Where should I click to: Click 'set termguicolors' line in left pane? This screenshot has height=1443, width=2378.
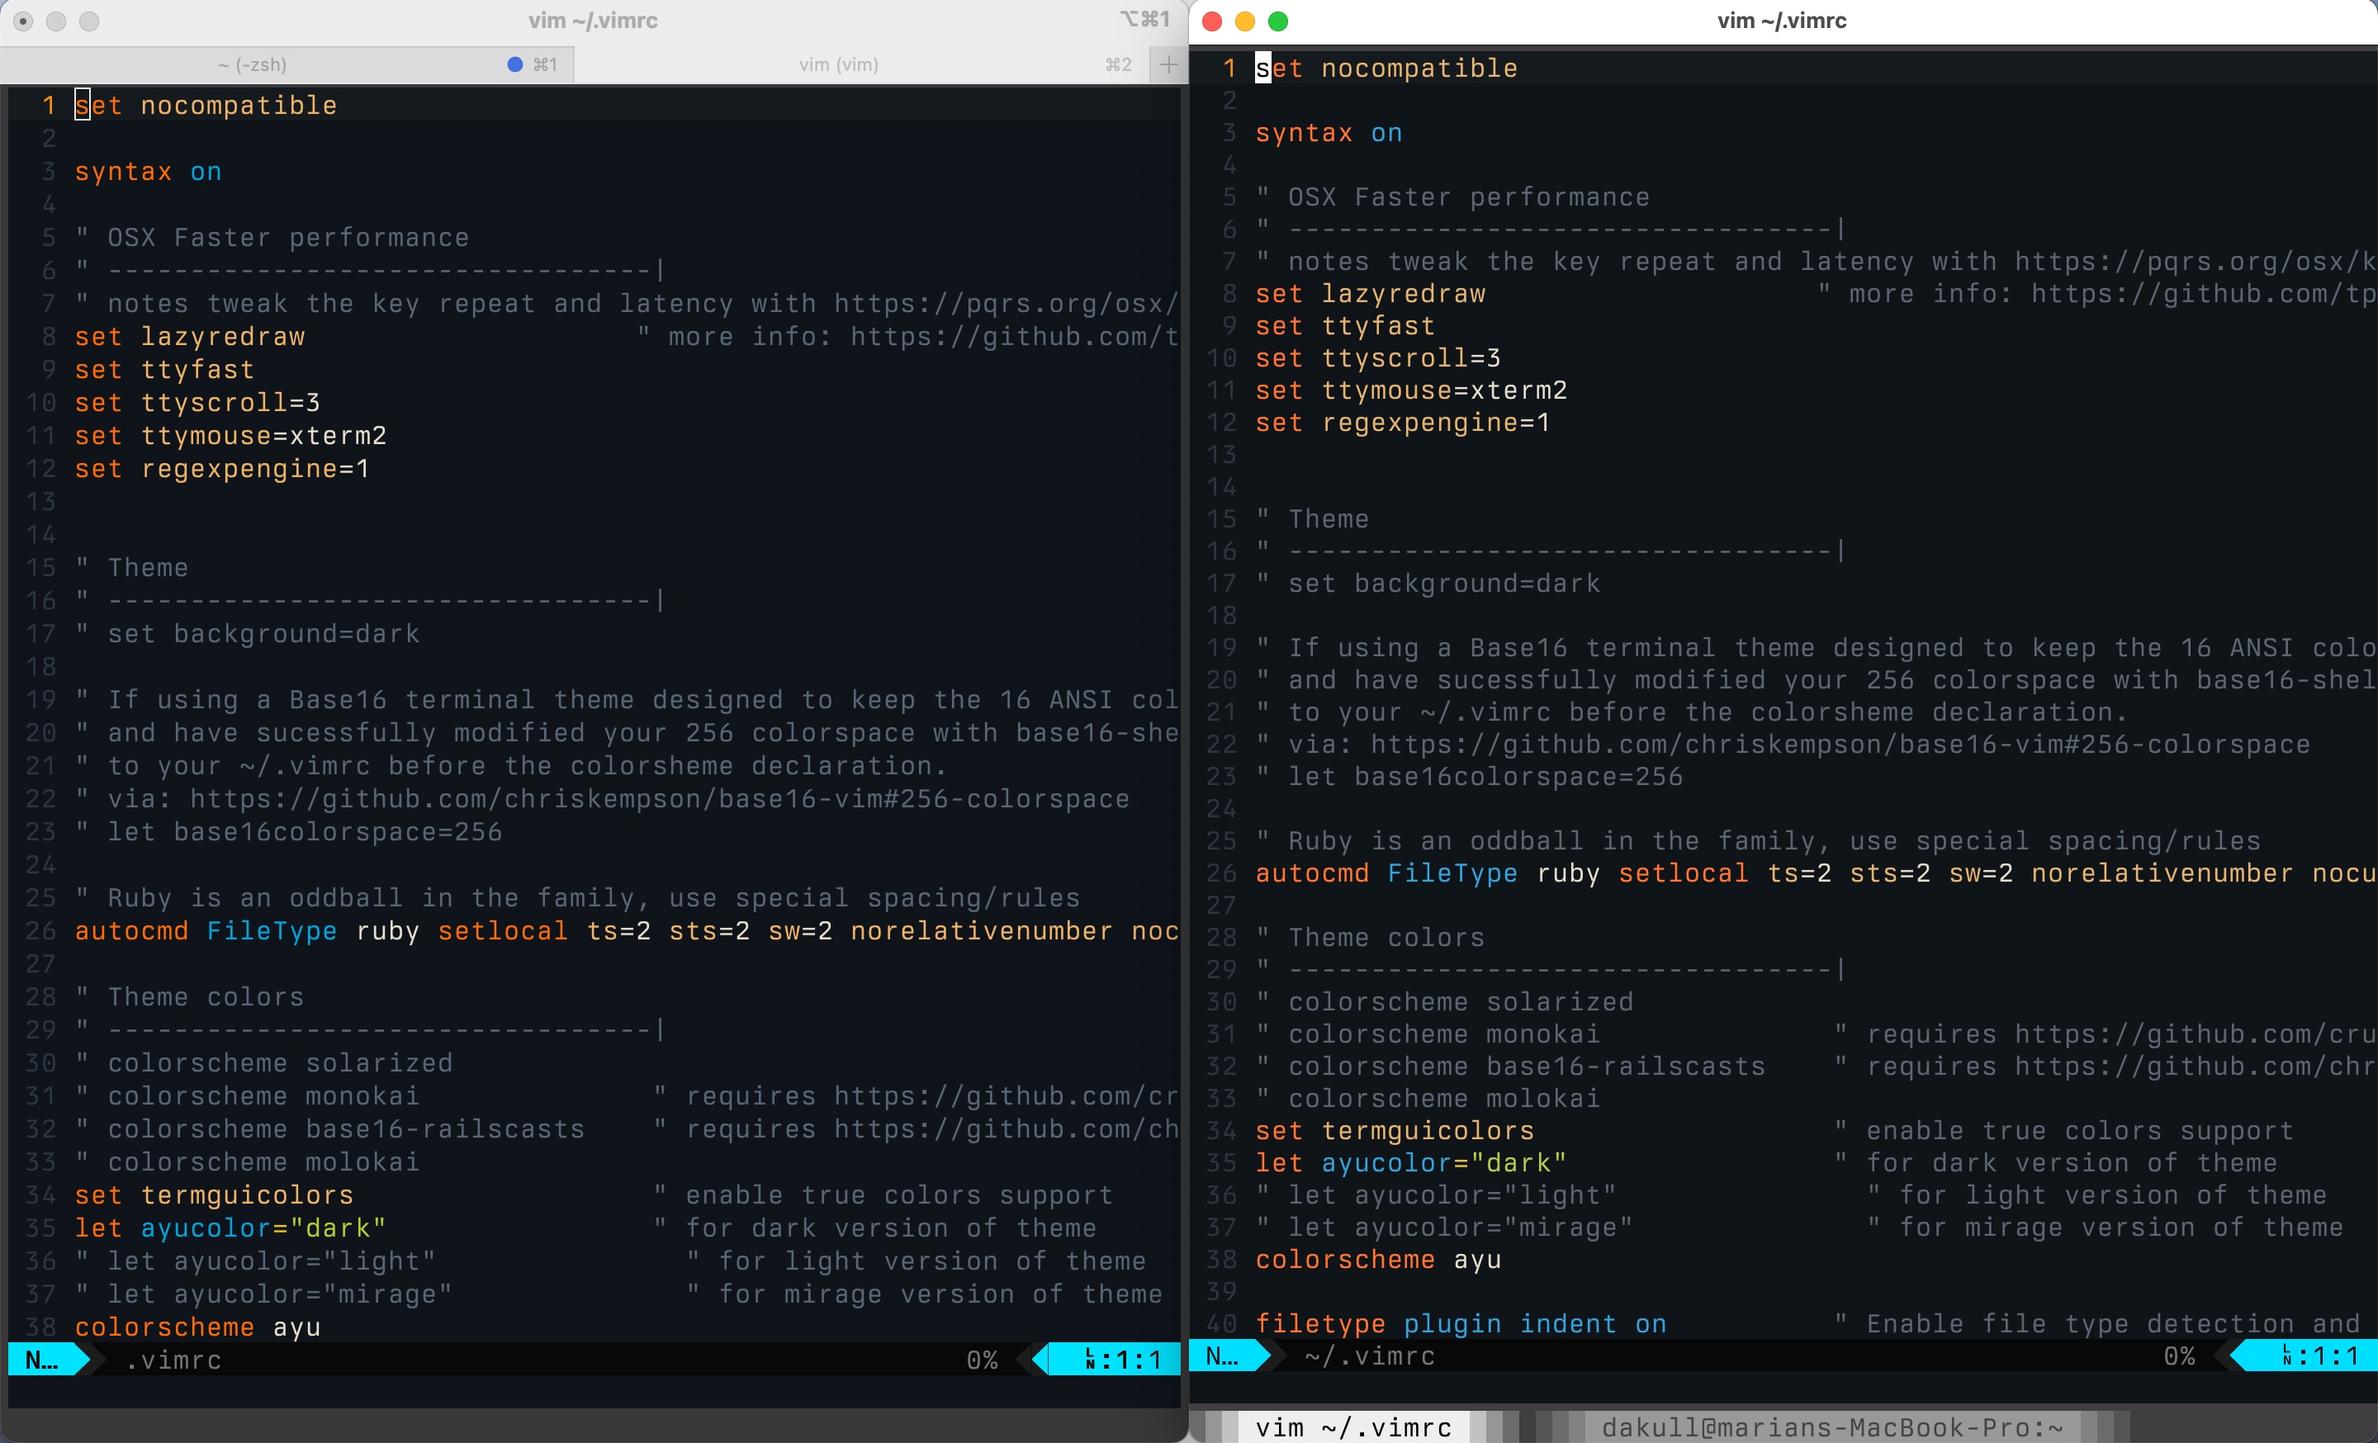point(214,1195)
